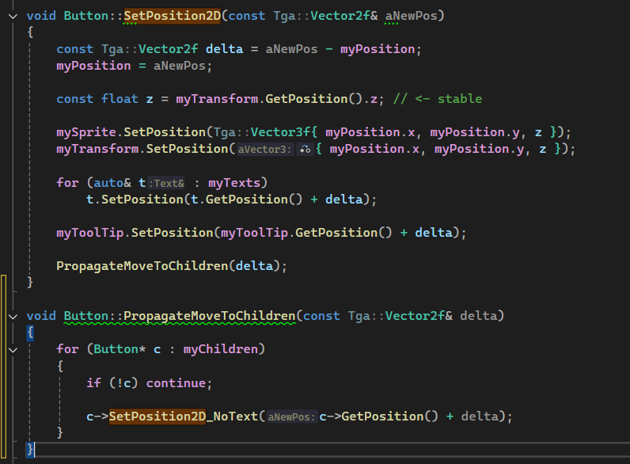
Task: Click PropagateMoveToChildren in the function definition
Action: pyautogui.click(x=209, y=316)
